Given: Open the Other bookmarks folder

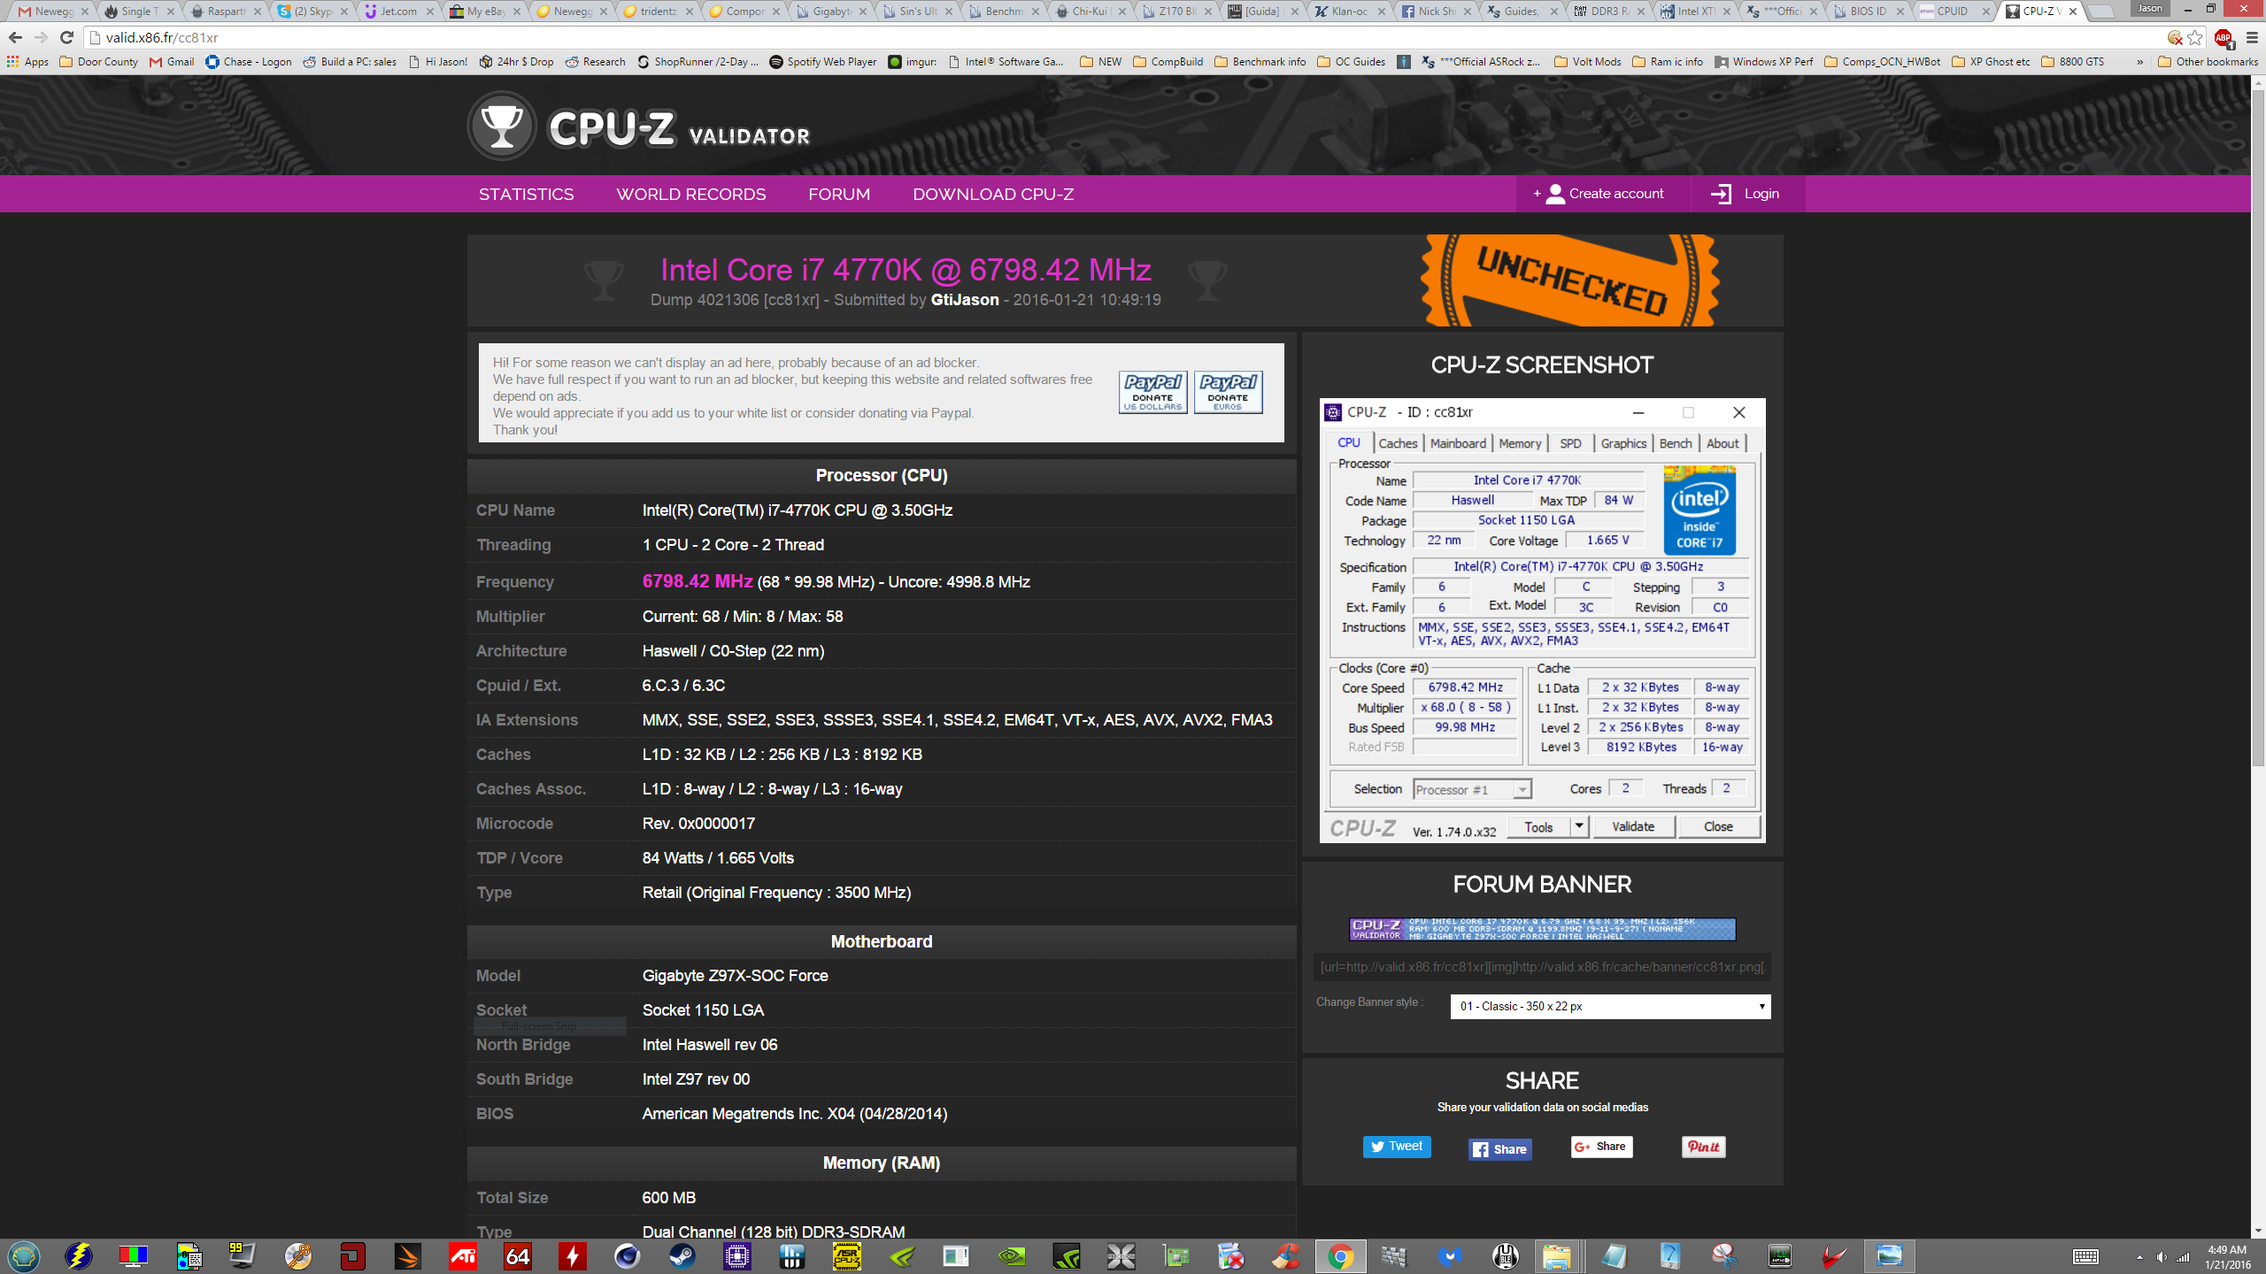Looking at the screenshot, I should [x=2208, y=61].
